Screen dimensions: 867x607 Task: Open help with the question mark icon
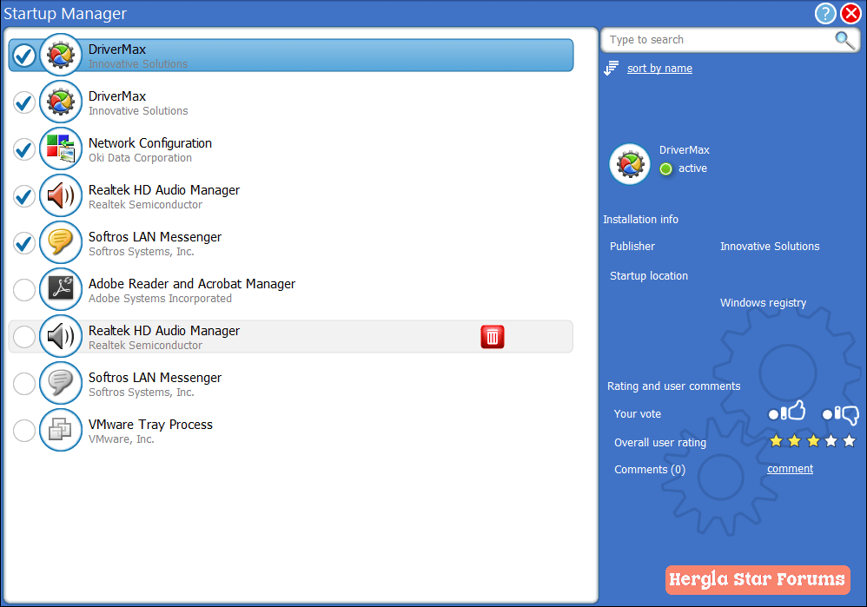coord(825,14)
